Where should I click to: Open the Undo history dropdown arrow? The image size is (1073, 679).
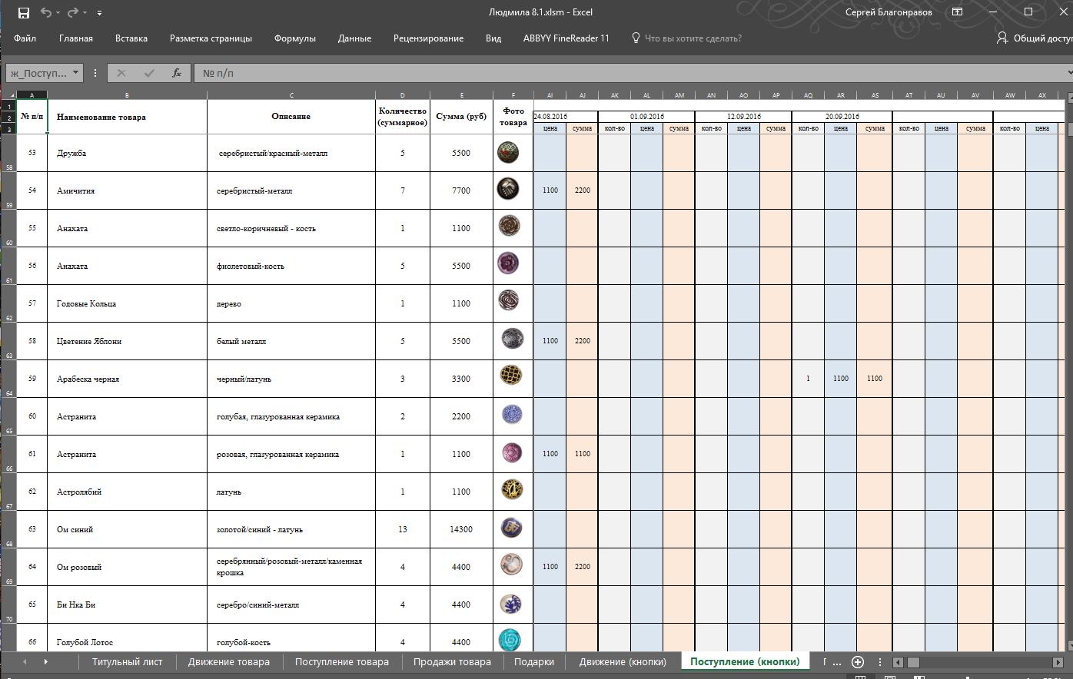[x=58, y=12]
